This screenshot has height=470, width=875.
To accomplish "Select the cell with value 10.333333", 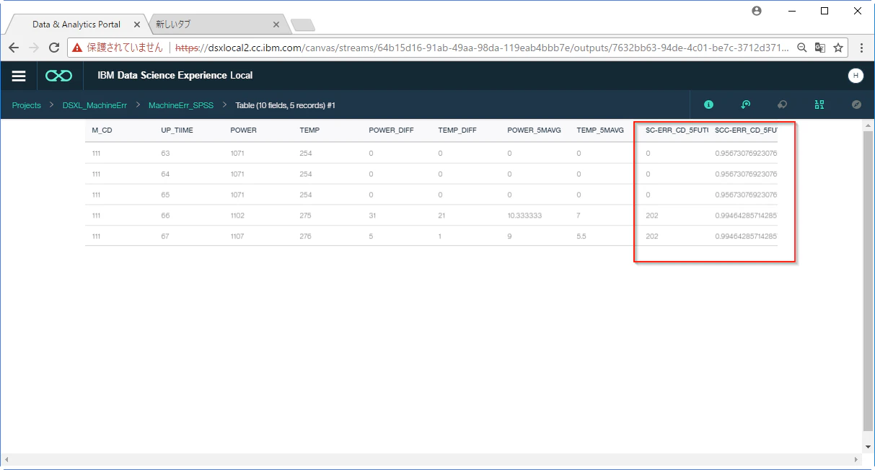I will (523, 216).
